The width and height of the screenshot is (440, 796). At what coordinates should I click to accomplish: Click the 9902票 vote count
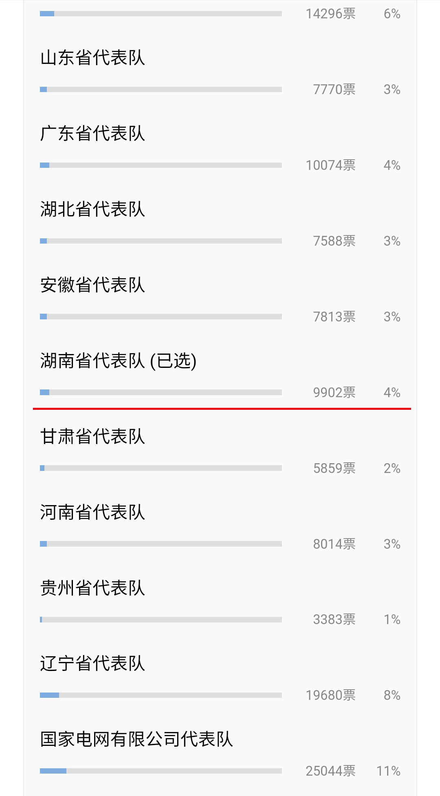coord(334,393)
